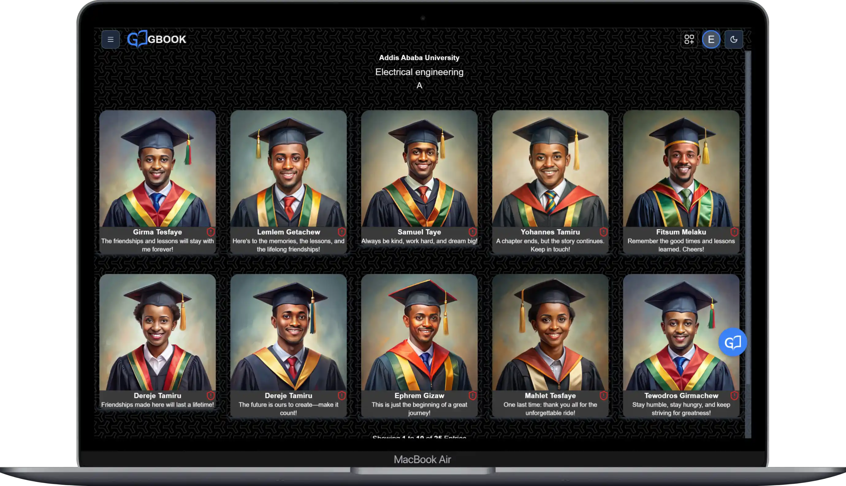Screen dimensions: 846x486
Task: Open floating GBOOK chat button
Action: [x=733, y=342]
